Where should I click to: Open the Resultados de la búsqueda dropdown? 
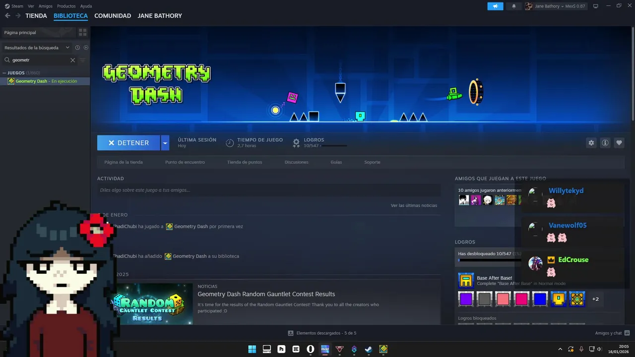pos(37,48)
